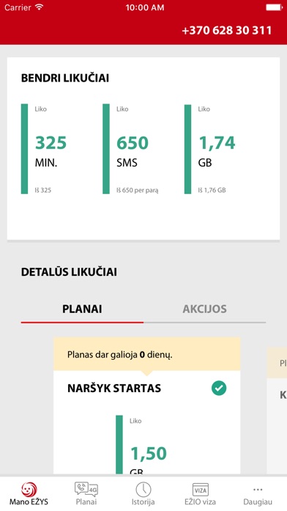This screenshot has width=287, height=511.
Task: Open the Mano EŽYS hedgehog icon
Action: coord(29,490)
